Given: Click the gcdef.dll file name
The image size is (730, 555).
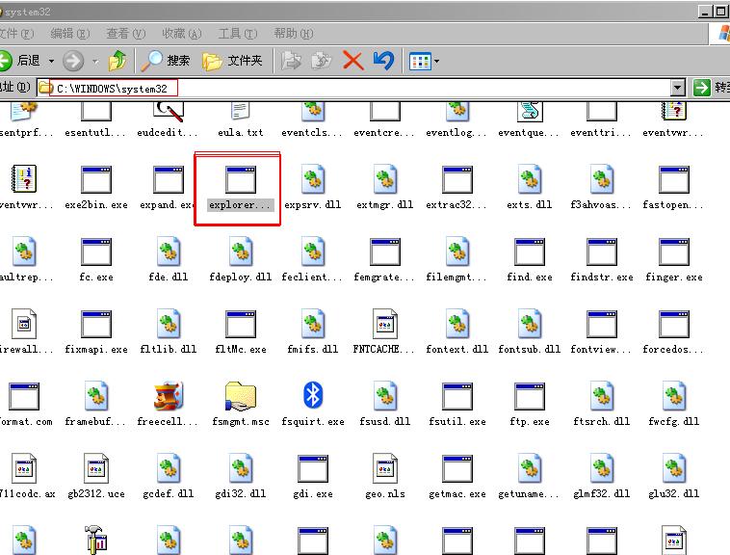Looking at the screenshot, I should (169, 493).
